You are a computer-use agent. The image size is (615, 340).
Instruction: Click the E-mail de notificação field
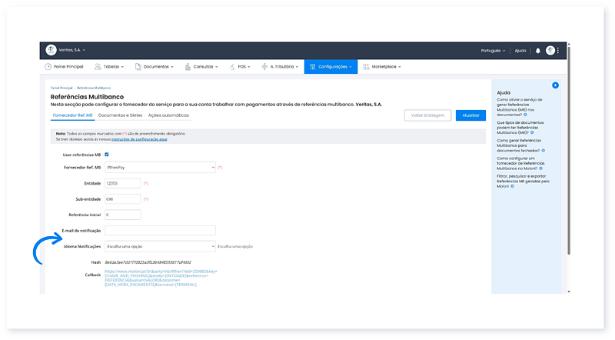click(x=160, y=231)
